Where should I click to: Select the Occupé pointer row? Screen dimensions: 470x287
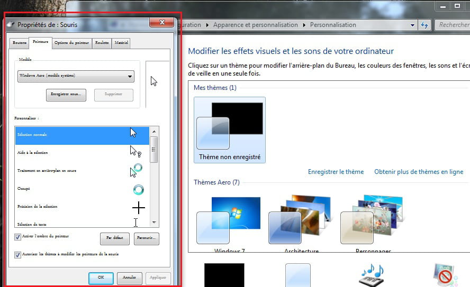82,190
